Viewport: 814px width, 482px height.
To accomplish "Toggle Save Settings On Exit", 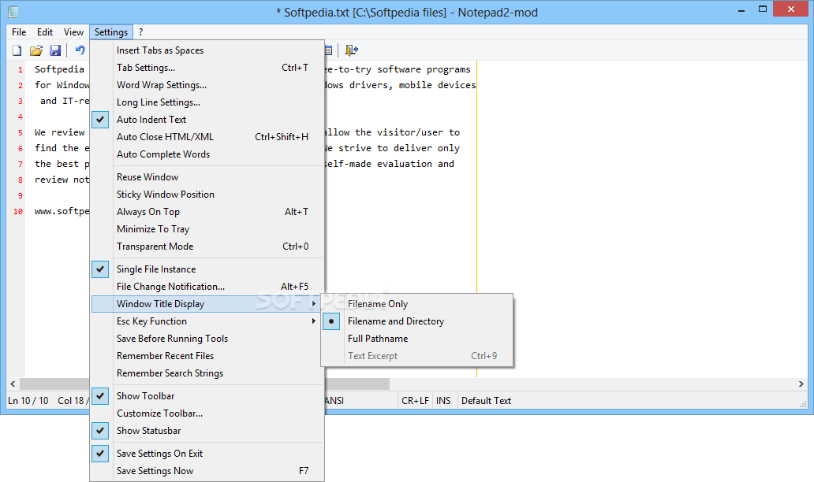I will click(207, 454).
